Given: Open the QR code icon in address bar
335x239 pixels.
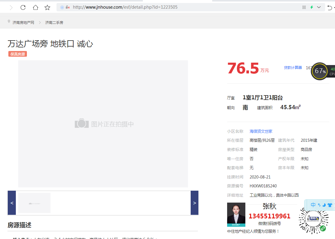Looking at the screenshot, I should [304, 7].
